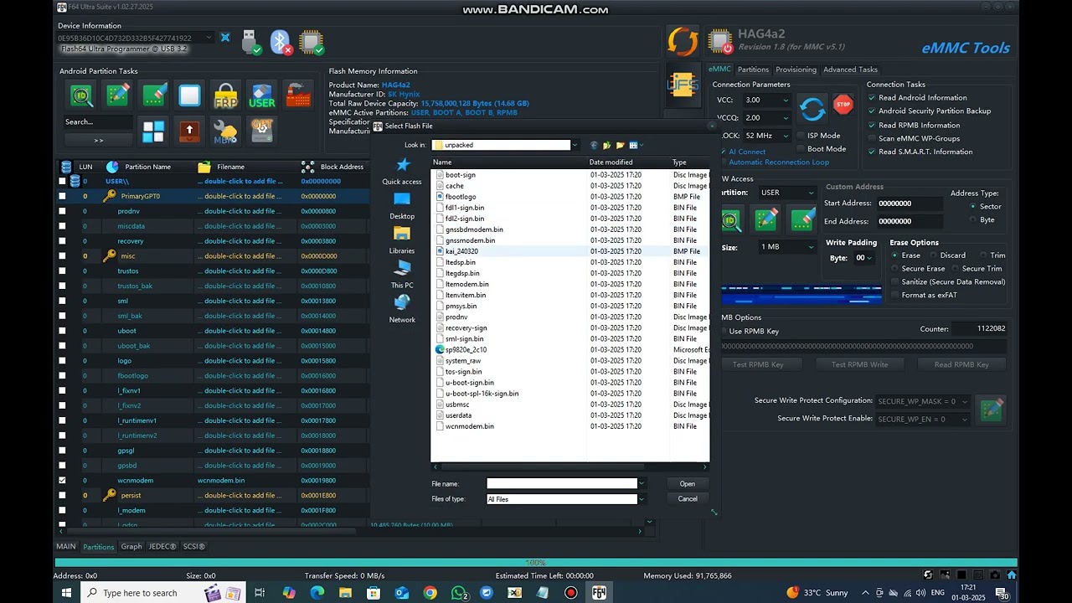Screen dimensions: 1072x603
Task: Switch to the JEDEC bottom tab
Action: 162,547
